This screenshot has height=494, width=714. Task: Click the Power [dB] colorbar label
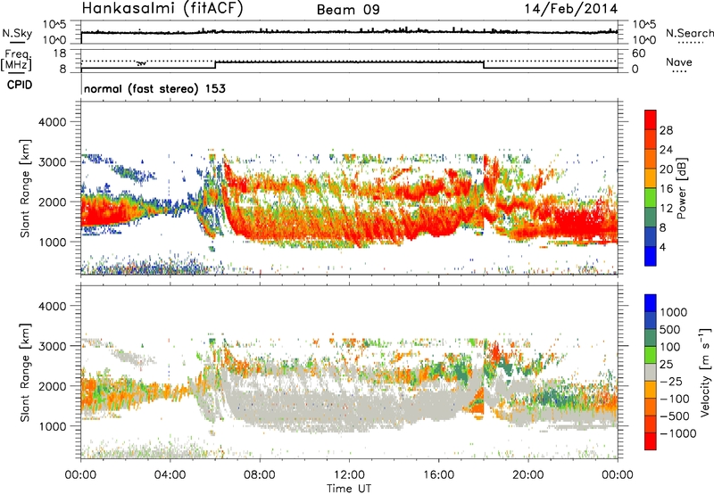(x=681, y=188)
